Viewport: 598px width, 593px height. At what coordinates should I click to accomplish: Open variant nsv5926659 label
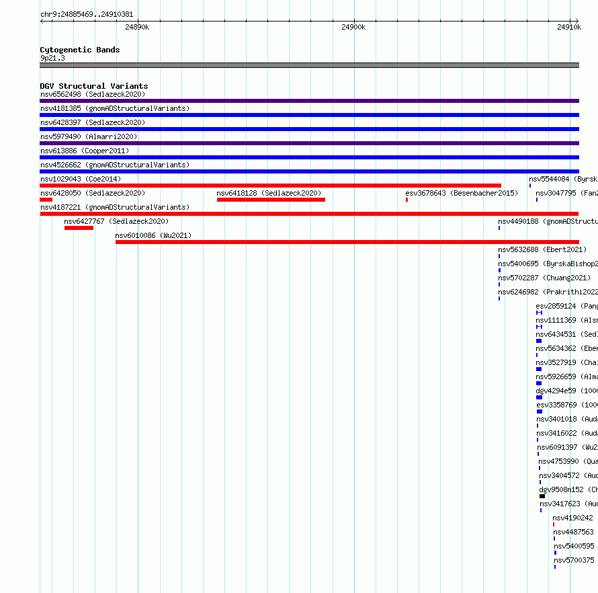pos(566,377)
